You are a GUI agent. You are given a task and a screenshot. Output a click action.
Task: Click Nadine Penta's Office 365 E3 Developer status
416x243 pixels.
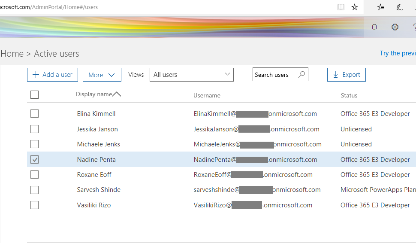375,160
